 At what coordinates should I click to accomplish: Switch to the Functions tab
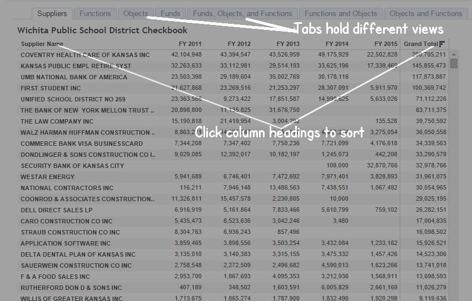coord(95,13)
